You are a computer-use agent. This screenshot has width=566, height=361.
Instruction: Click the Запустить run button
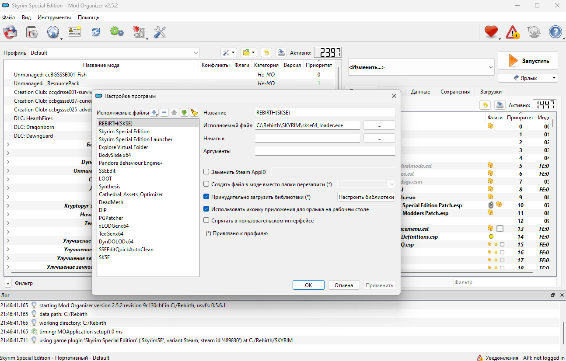point(528,61)
